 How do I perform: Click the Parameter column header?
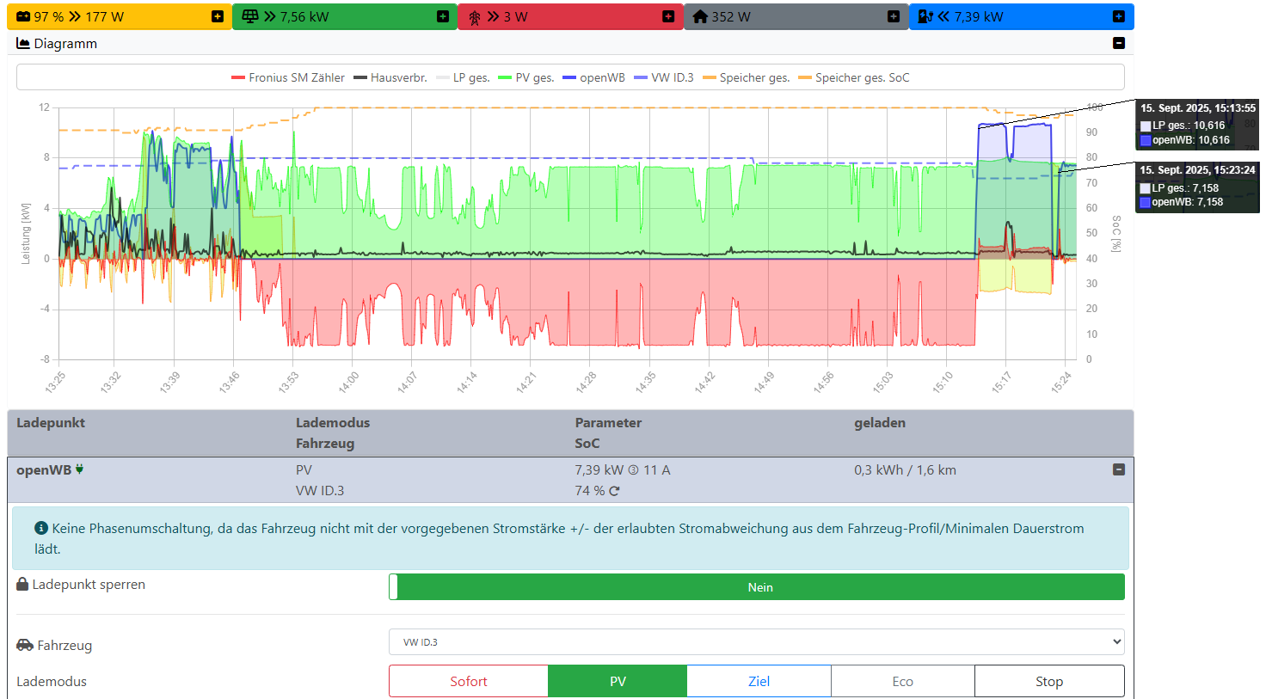click(x=608, y=423)
